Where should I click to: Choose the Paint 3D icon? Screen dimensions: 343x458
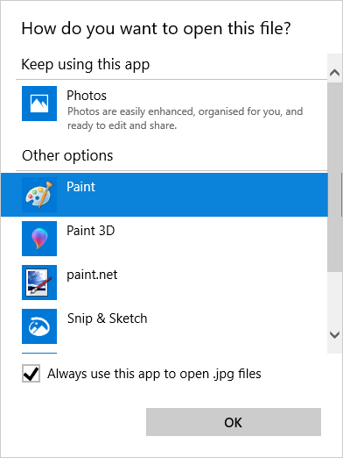(39, 239)
